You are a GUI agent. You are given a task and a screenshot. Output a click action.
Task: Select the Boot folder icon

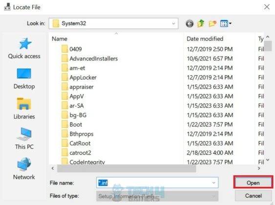pyautogui.click(x=64, y=124)
